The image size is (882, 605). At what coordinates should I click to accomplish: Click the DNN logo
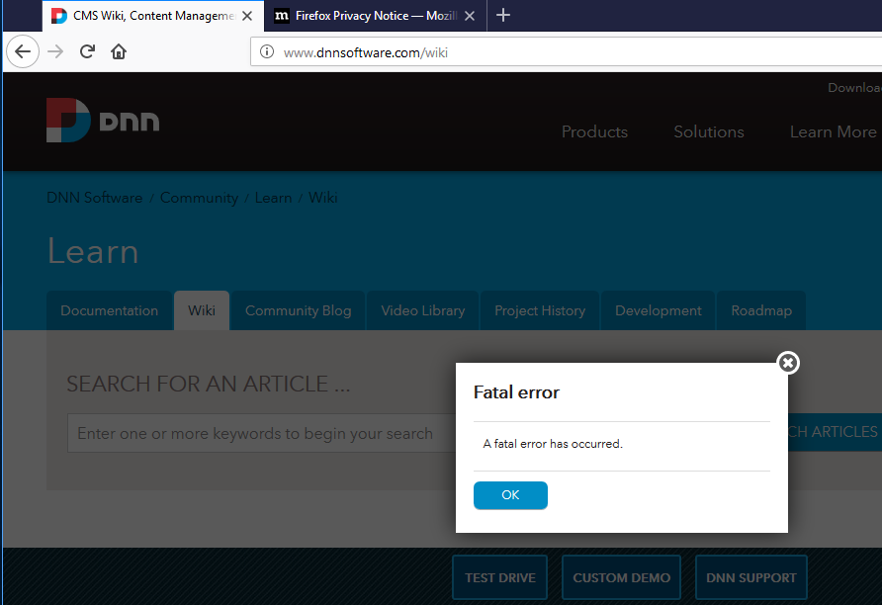click(103, 121)
